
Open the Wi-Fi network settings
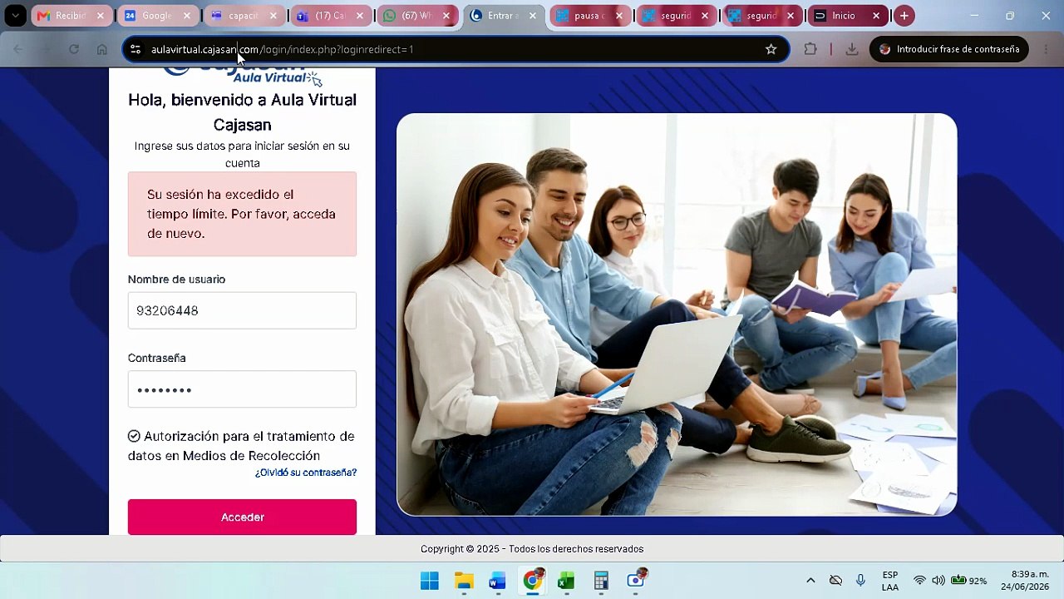pos(919,581)
